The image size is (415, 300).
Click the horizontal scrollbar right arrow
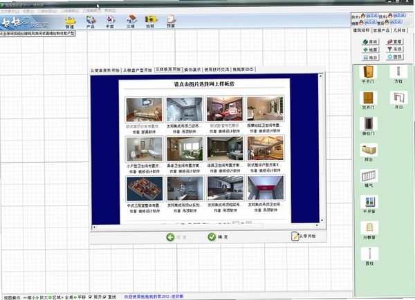[317, 226]
